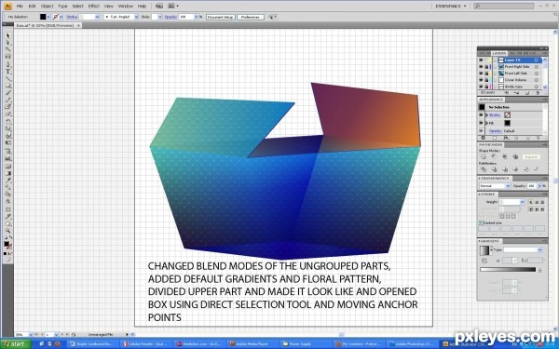Viewport: 559px width, 349px height.
Task: Enable the Dashed Line checkbox
Action: (481, 223)
